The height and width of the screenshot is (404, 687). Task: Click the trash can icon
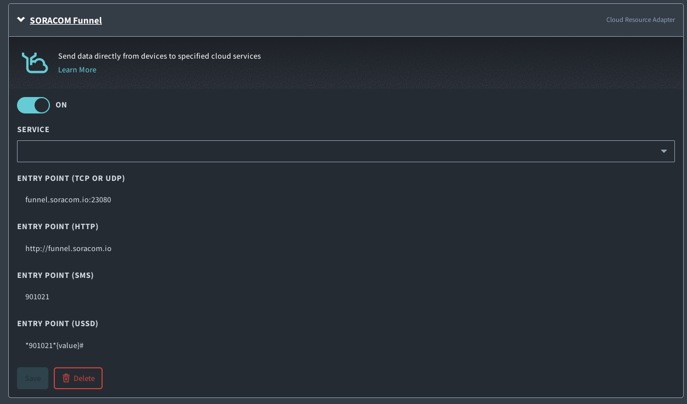tap(66, 378)
